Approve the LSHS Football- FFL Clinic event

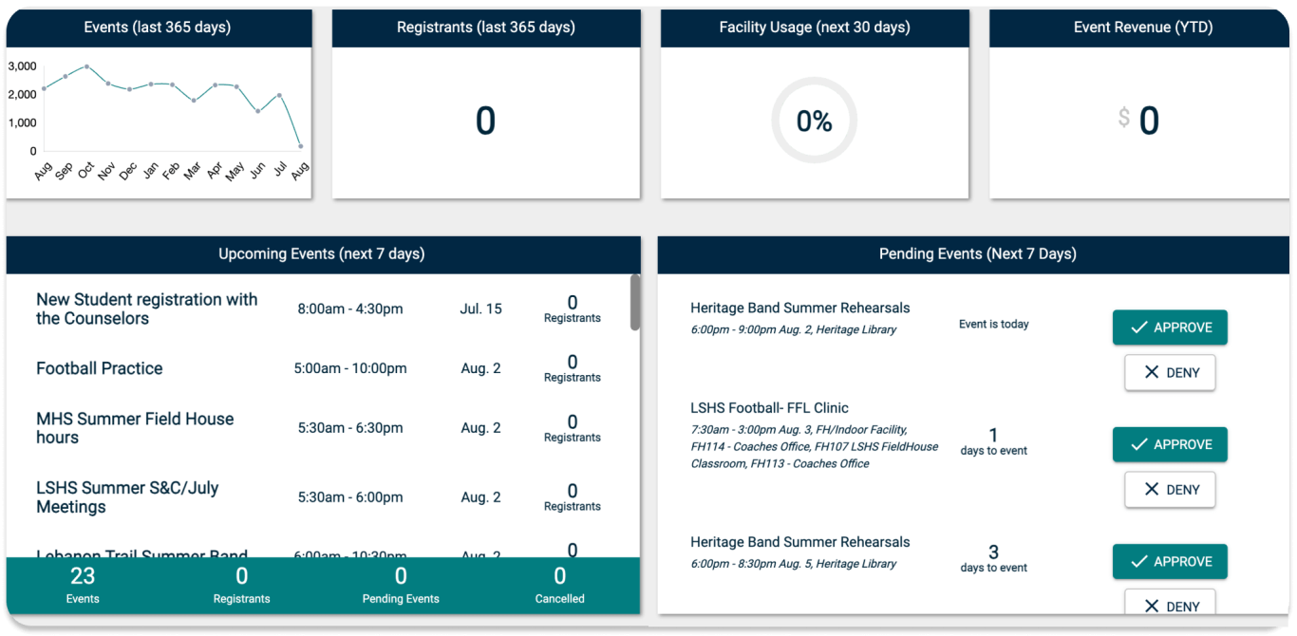tap(1170, 444)
